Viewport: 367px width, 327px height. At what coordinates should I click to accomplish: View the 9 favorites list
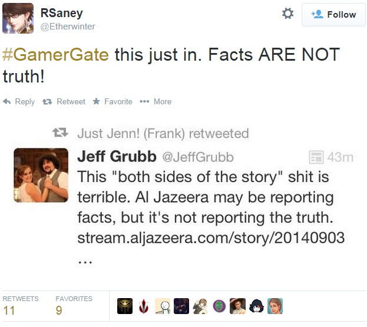point(59,310)
